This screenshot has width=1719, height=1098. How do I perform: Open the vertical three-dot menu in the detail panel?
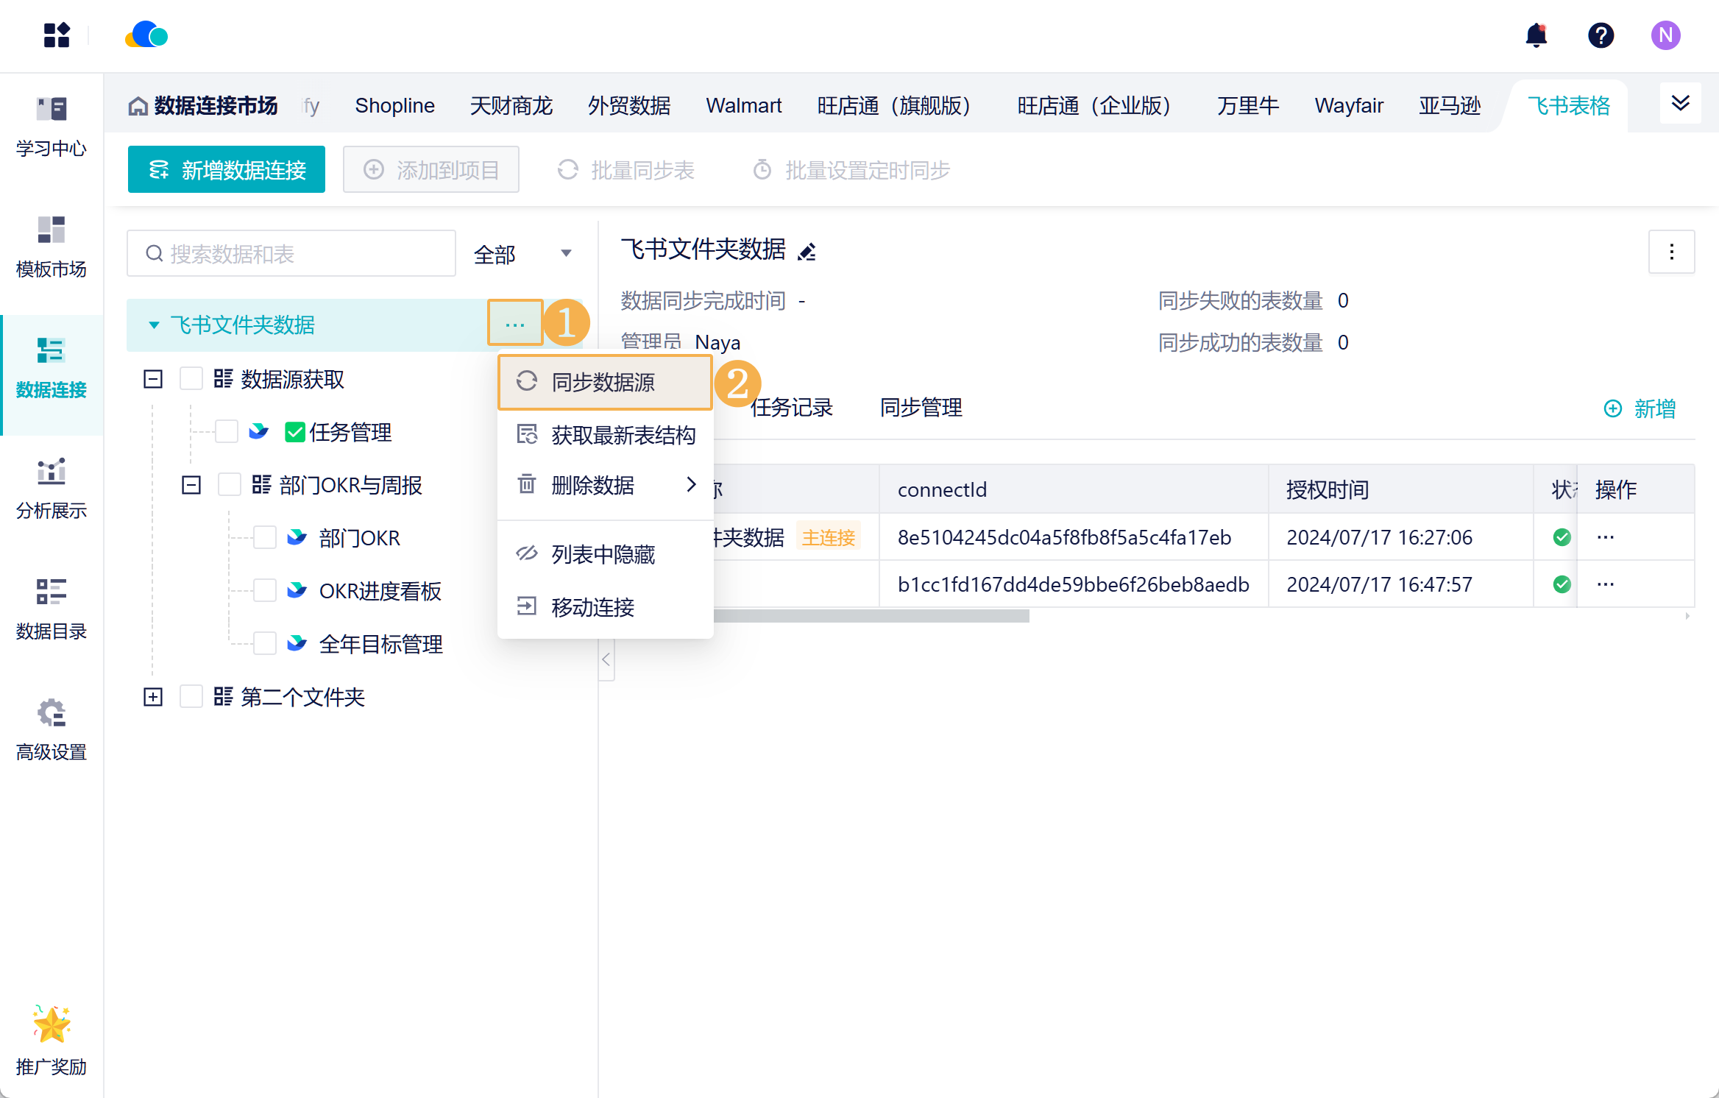pos(1672,252)
